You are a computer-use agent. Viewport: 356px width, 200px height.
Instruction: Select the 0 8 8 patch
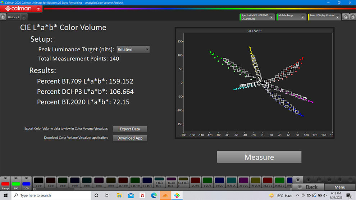tap(87, 182)
